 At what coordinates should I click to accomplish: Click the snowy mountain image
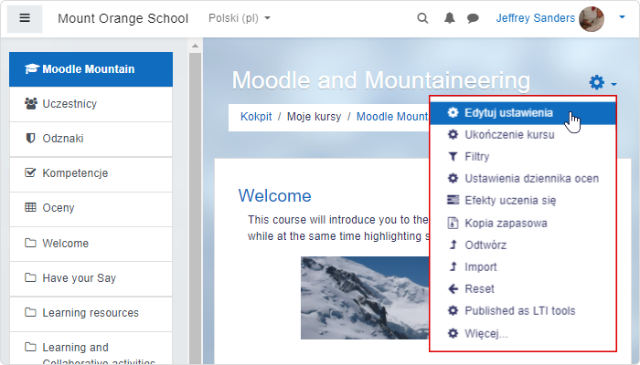click(x=365, y=297)
